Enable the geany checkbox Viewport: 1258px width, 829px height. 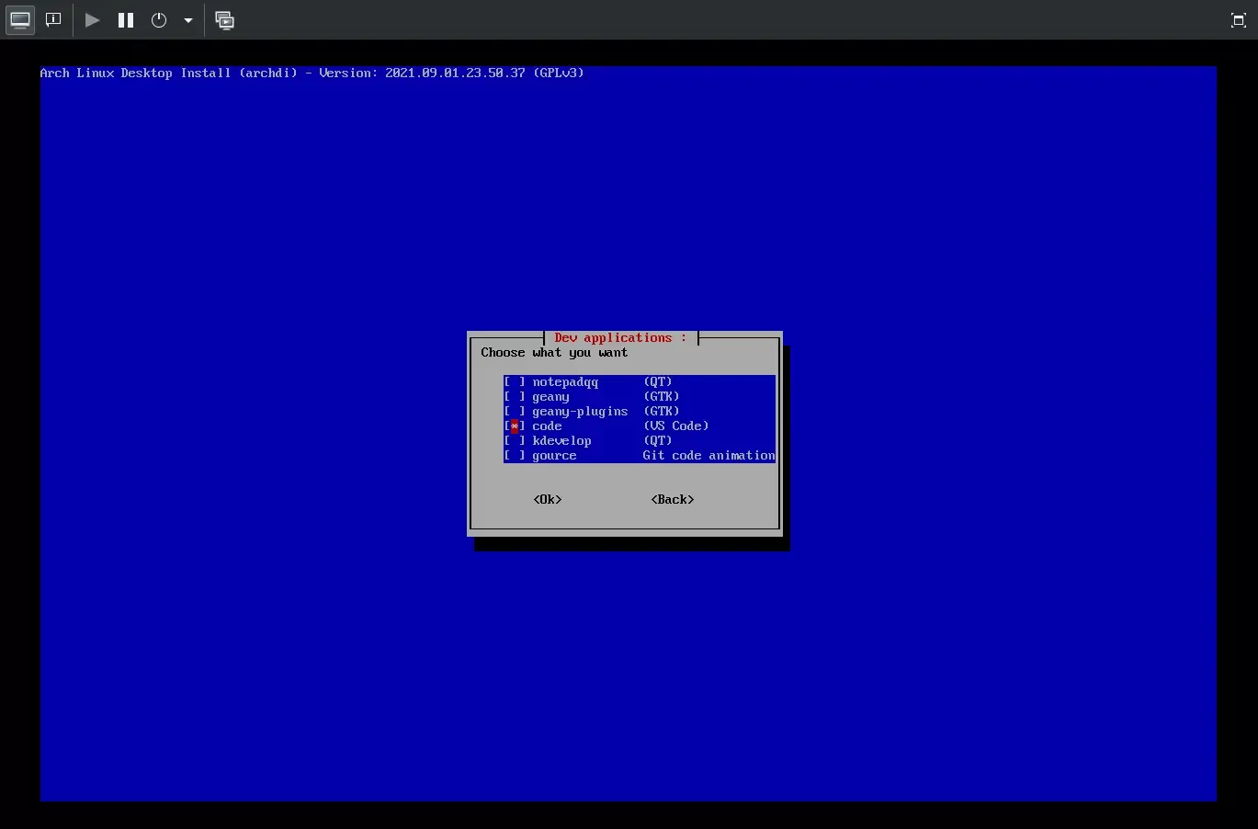click(515, 397)
